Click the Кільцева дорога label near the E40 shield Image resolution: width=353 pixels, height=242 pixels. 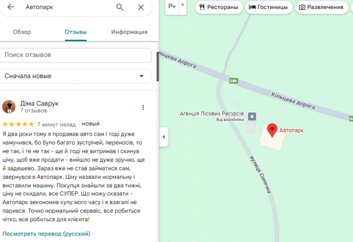click(x=293, y=101)
